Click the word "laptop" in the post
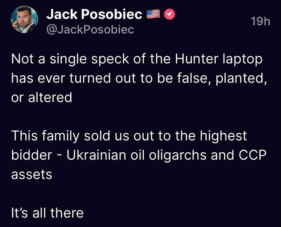The image size is (281, 227). click(x=243, y=59)
